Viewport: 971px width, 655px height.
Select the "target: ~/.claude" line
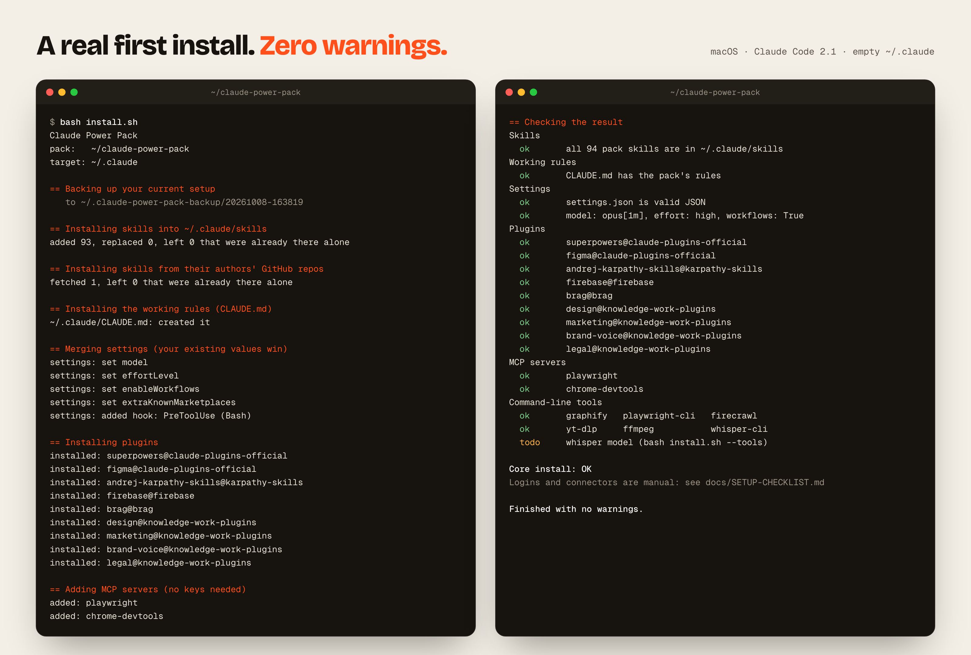93,163
